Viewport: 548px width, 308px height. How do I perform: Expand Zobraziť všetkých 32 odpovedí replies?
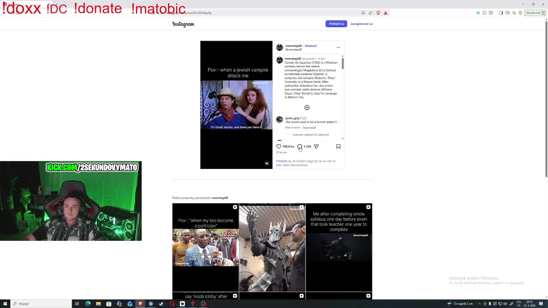point(311,135)
